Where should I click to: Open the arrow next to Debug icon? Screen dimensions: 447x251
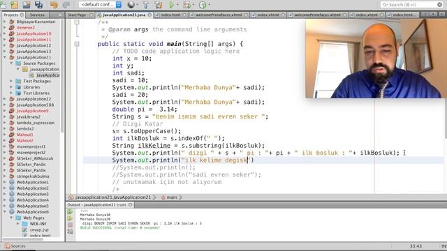[193, 5]
